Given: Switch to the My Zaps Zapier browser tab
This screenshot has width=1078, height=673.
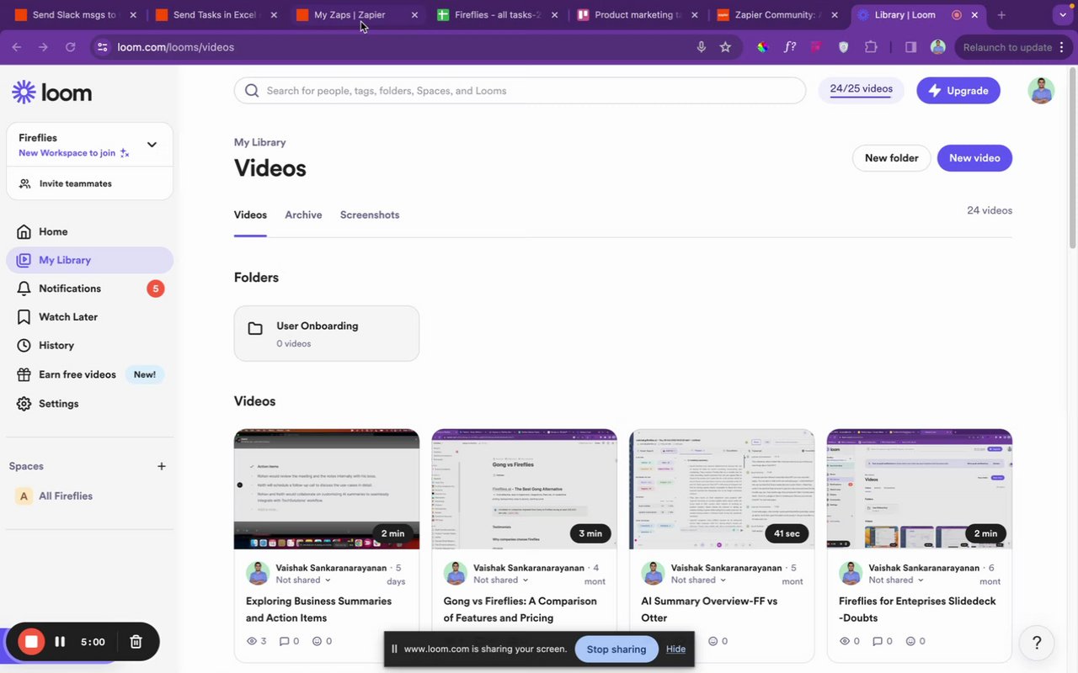Looking at the screenshot, I should pos(357,15).
